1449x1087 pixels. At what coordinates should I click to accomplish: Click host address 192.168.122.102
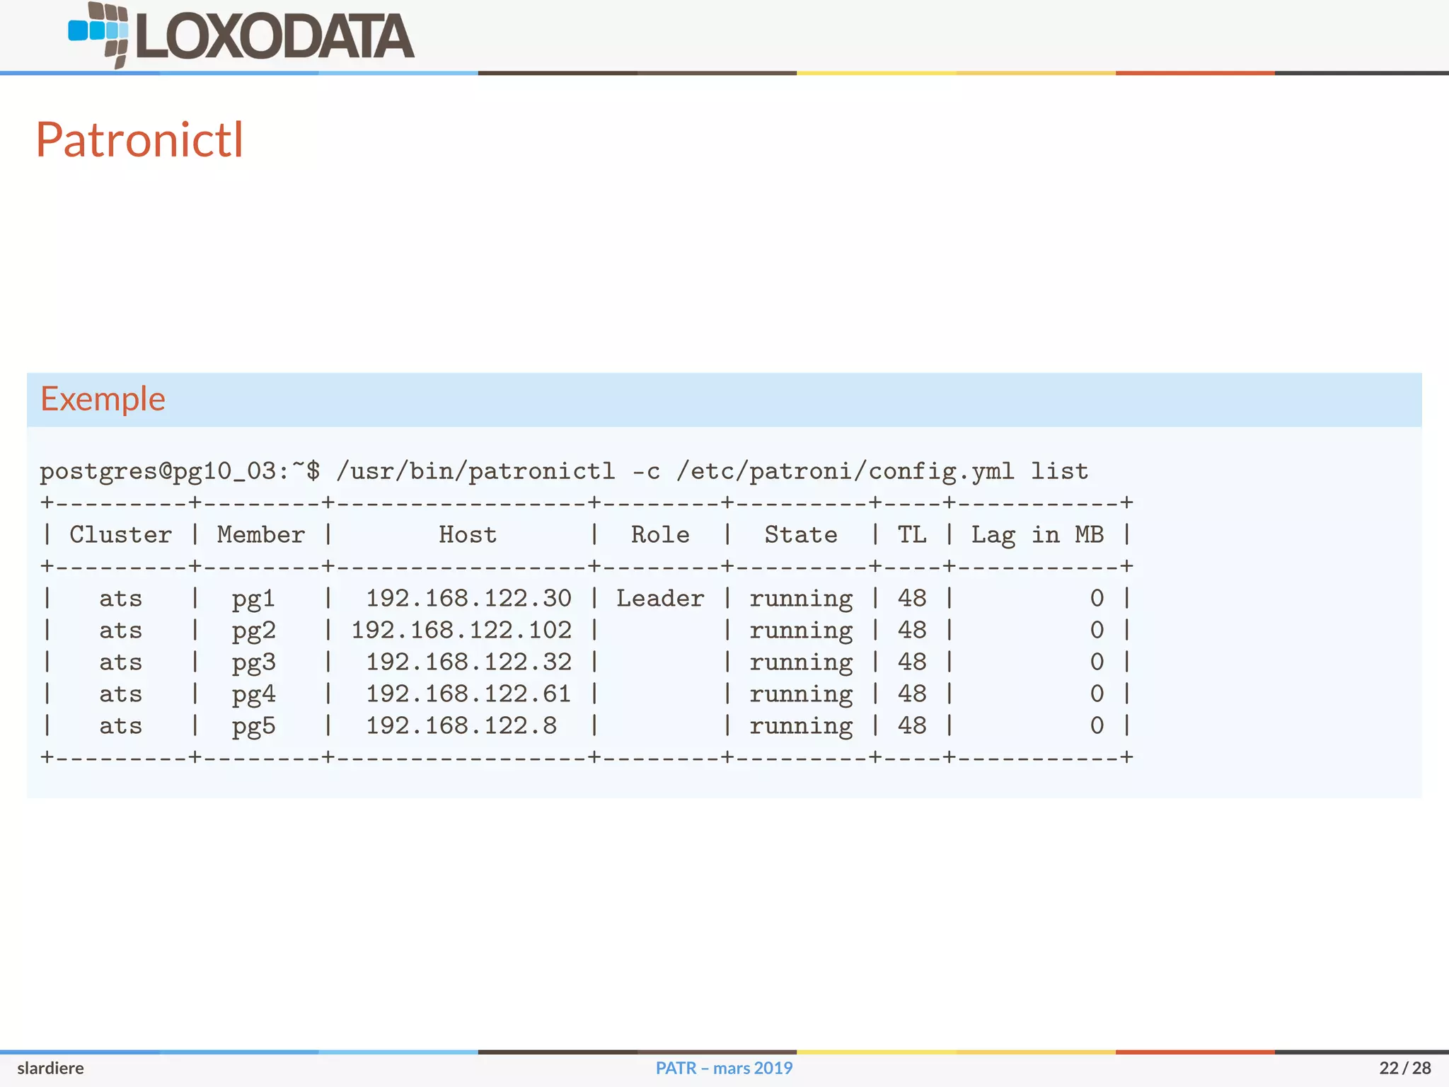461,630
